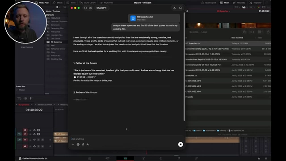Open the Media Pool panel
This screenshot has width=286, height=161.
[42, 3]
